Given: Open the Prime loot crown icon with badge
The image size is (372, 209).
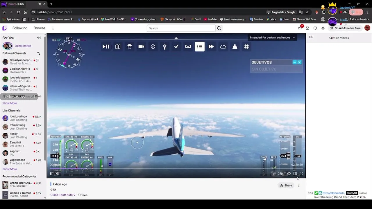Looking at the screenshot, I should pos(300,28).
